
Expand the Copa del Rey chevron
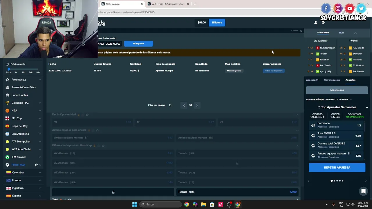pyautogui.click(x=40, y=126)
